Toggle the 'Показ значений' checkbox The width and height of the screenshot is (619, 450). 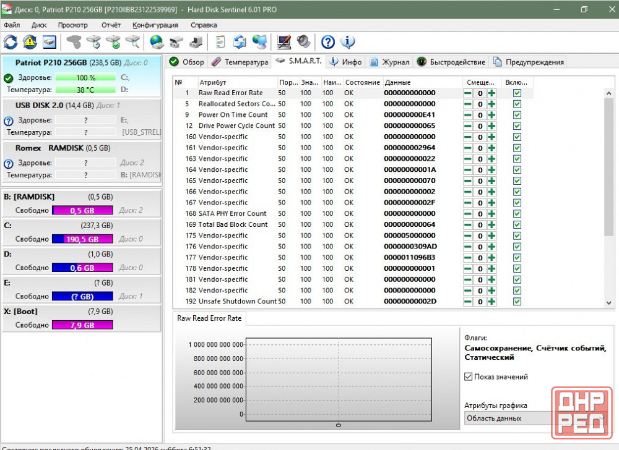pyautogui.click(x=469, y=376)
